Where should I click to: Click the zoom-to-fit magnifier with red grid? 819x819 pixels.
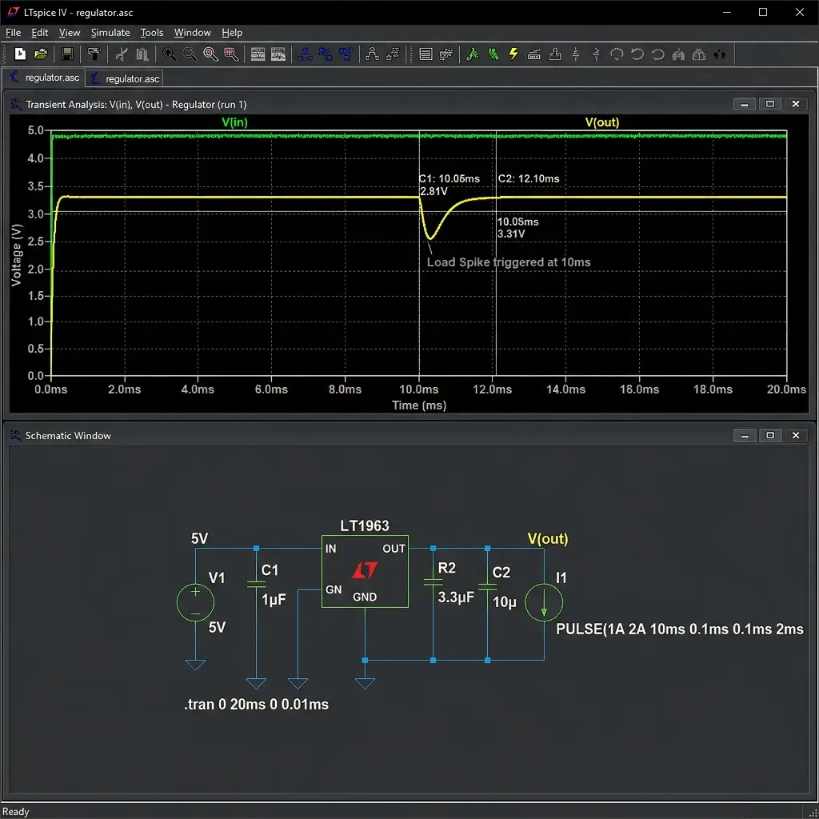coord(231,54)
